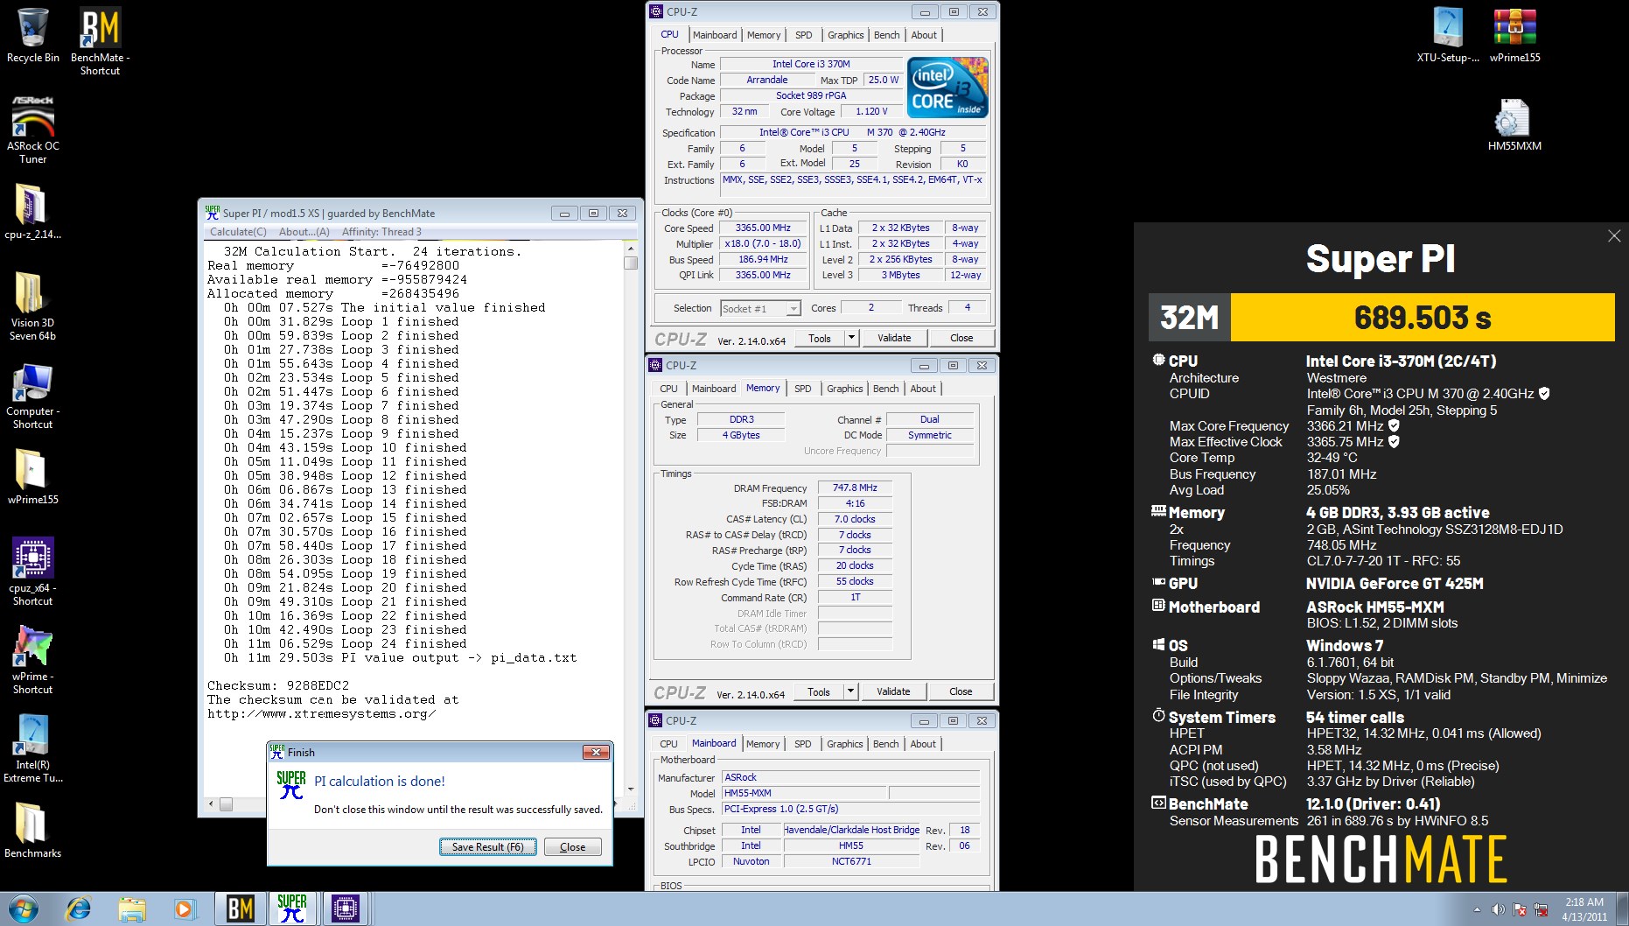Switch to Mainboard tab in top CPU-Z window
1629x926 pixels.
click(715, 35)
